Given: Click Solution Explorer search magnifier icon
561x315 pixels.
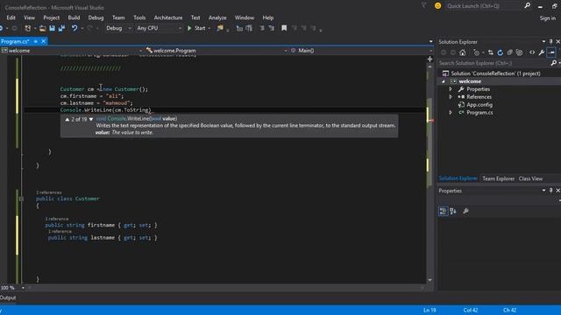Looking at the screenshot, I should (553, 63).
